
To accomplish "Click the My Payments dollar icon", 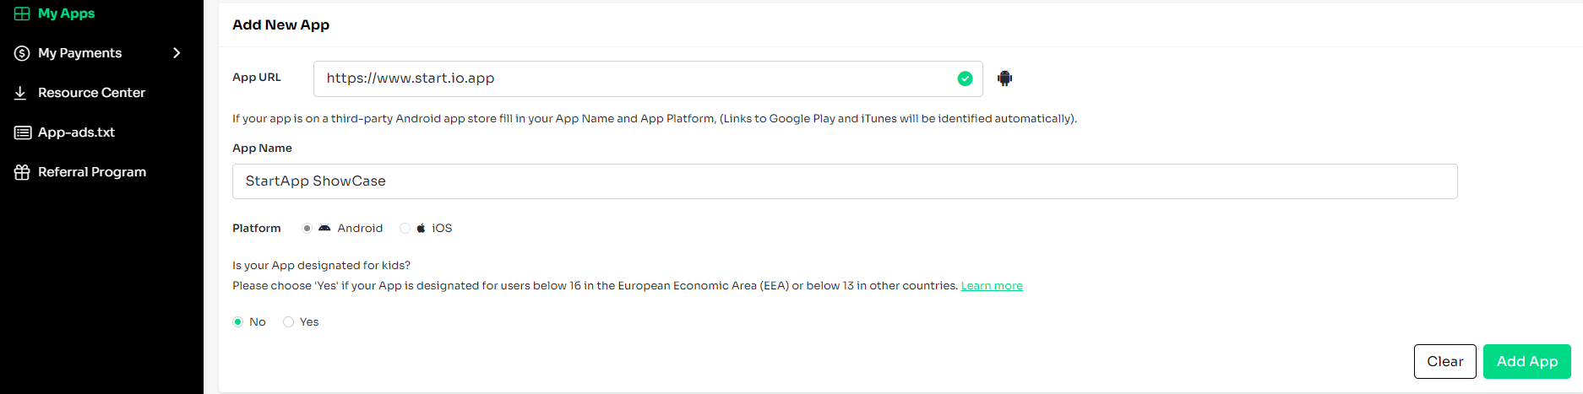I will (x=22, y=53).
